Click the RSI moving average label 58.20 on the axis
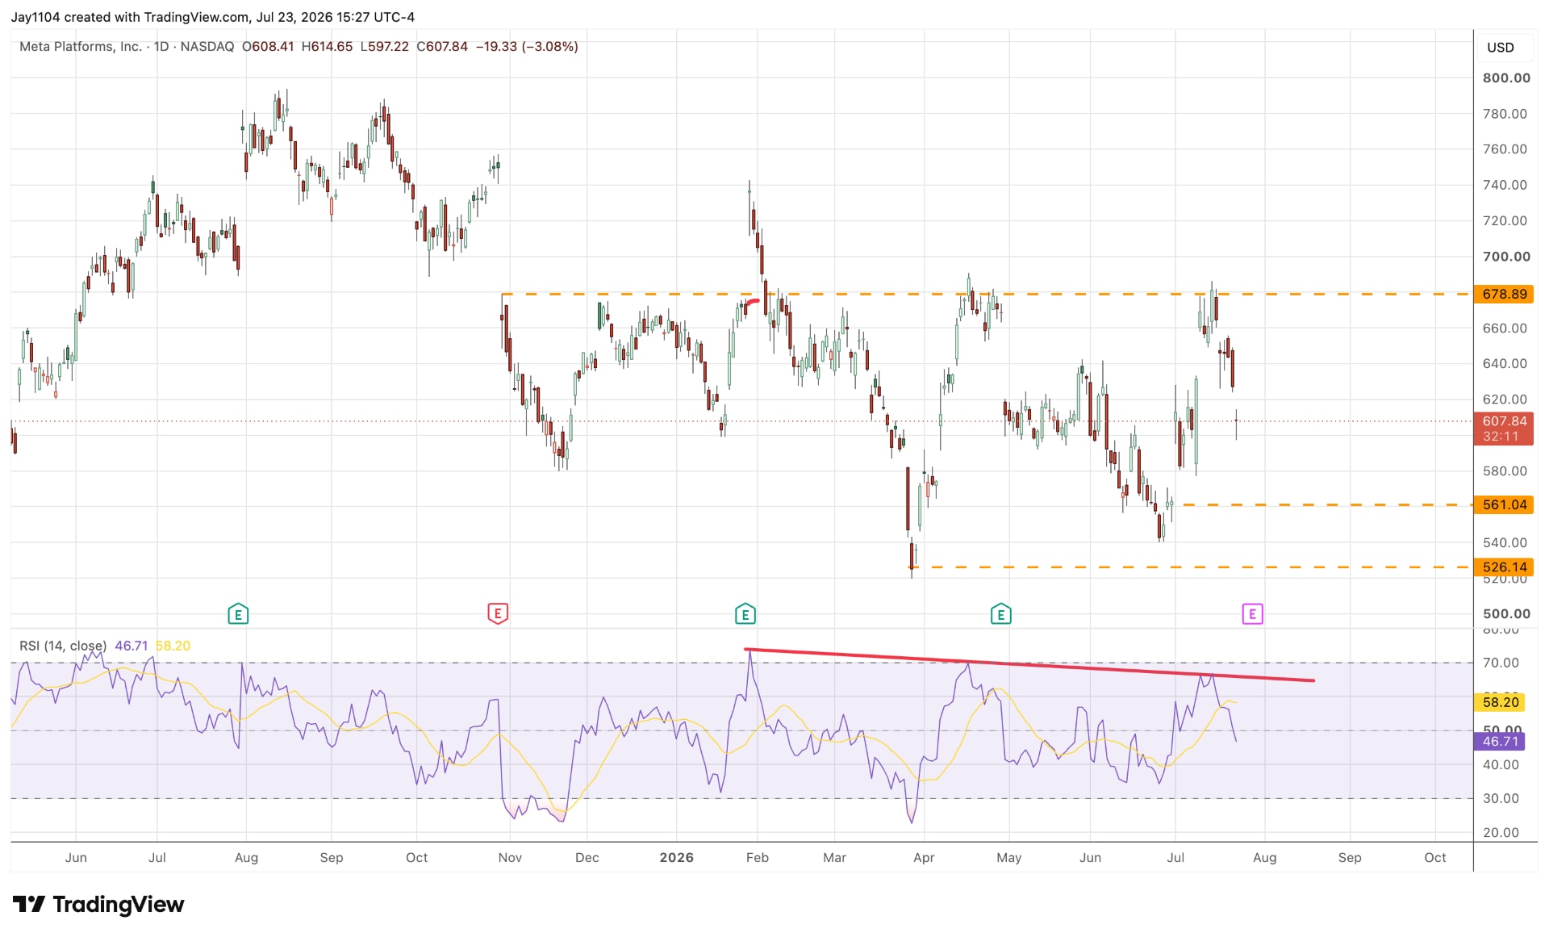The image size is (1549, 937). pos(1501,702)
